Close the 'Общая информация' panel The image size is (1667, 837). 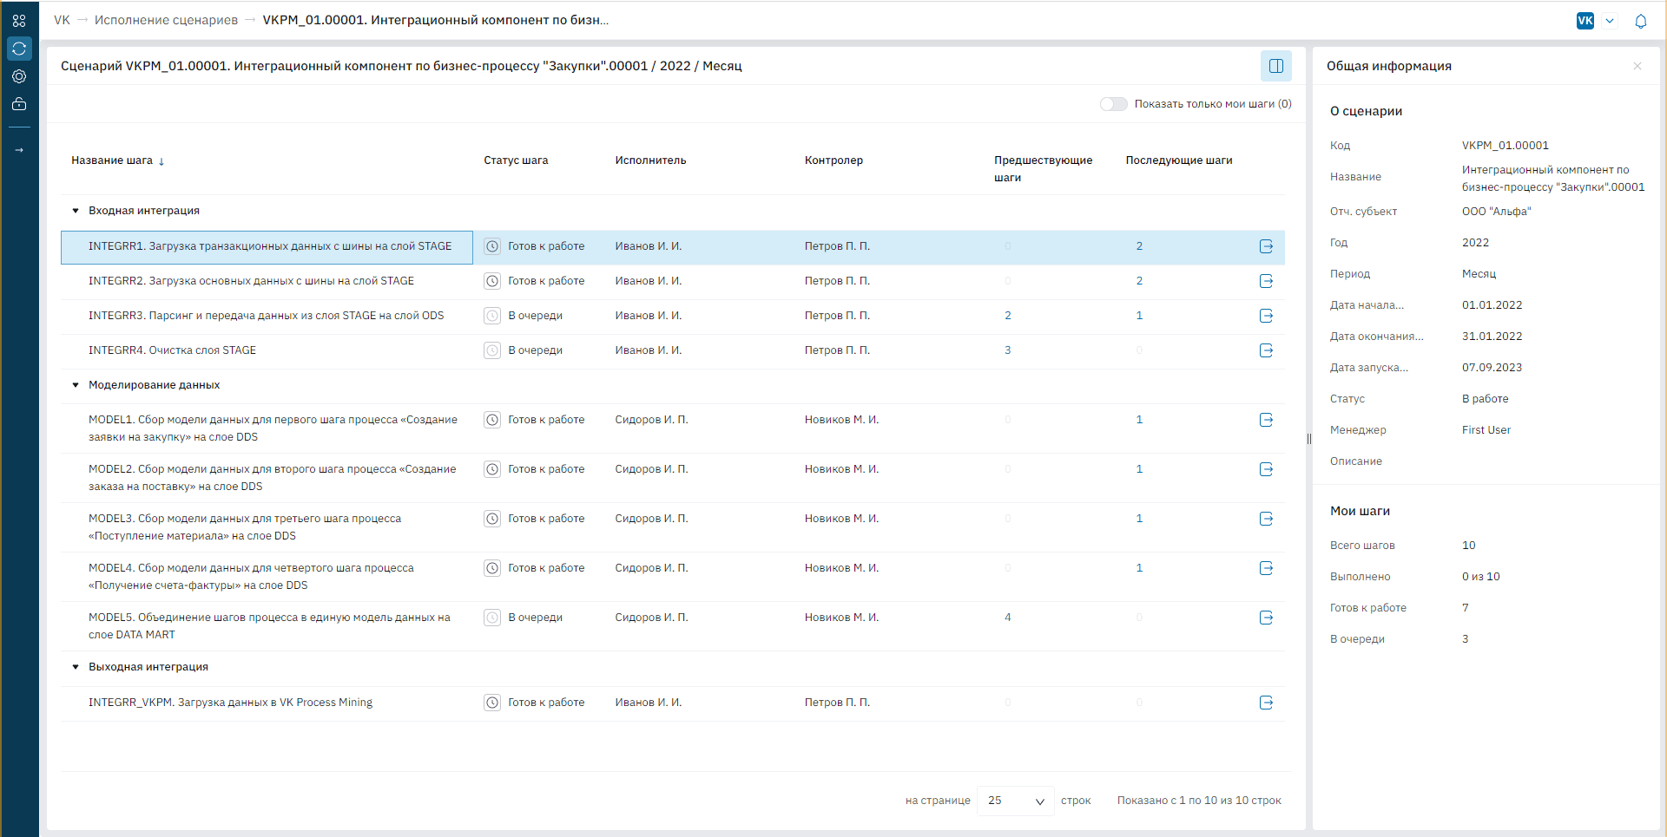coord(1637,66)
